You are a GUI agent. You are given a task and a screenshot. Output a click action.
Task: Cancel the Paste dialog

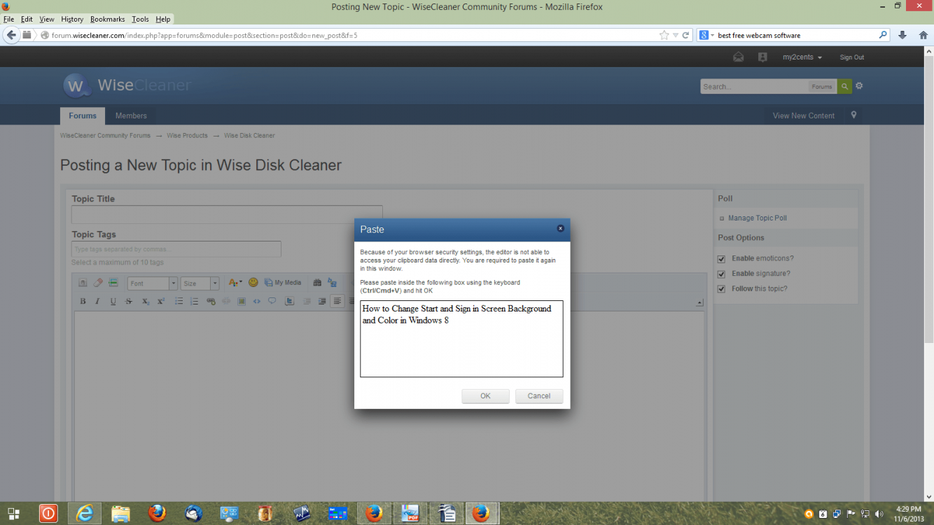pyautogui.click(x=539, y=396)
